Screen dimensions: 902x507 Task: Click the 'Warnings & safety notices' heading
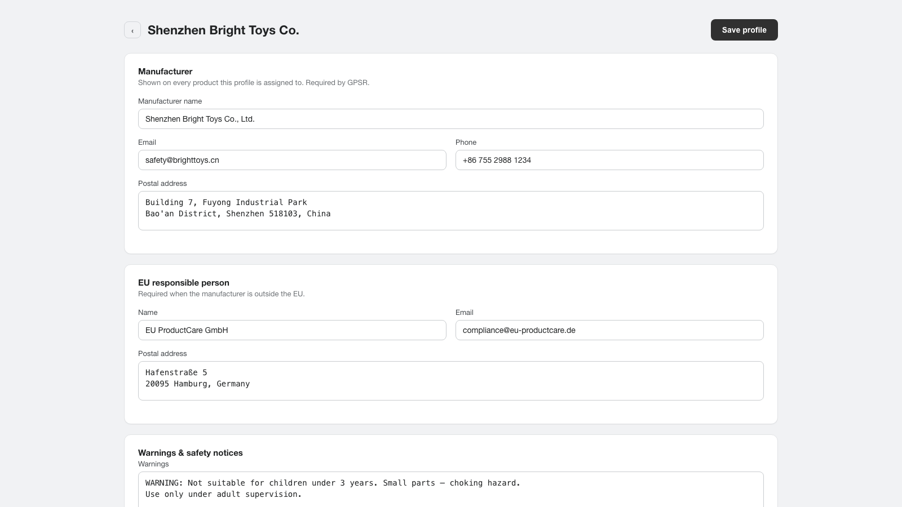[191, 453]
